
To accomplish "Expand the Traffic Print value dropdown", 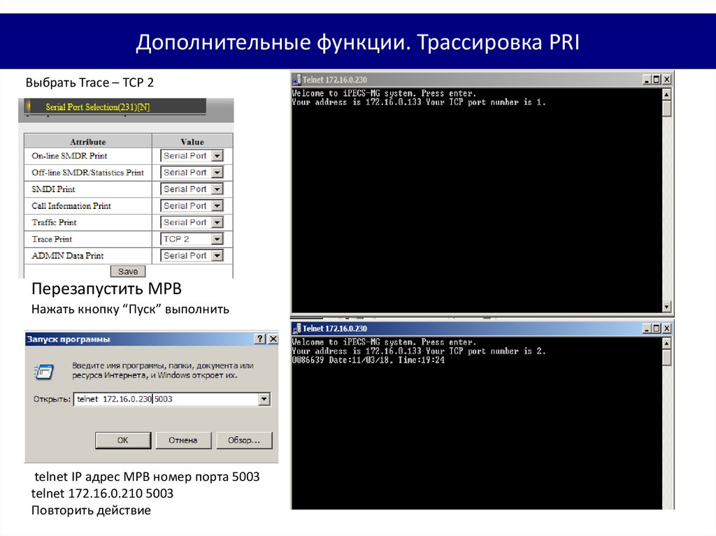I will [x=217, y=222].
